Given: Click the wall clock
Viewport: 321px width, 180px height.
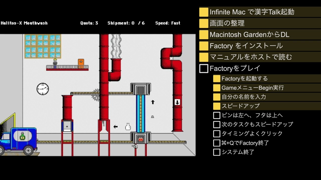Looking at the screenshot, I should coord(43,89).
